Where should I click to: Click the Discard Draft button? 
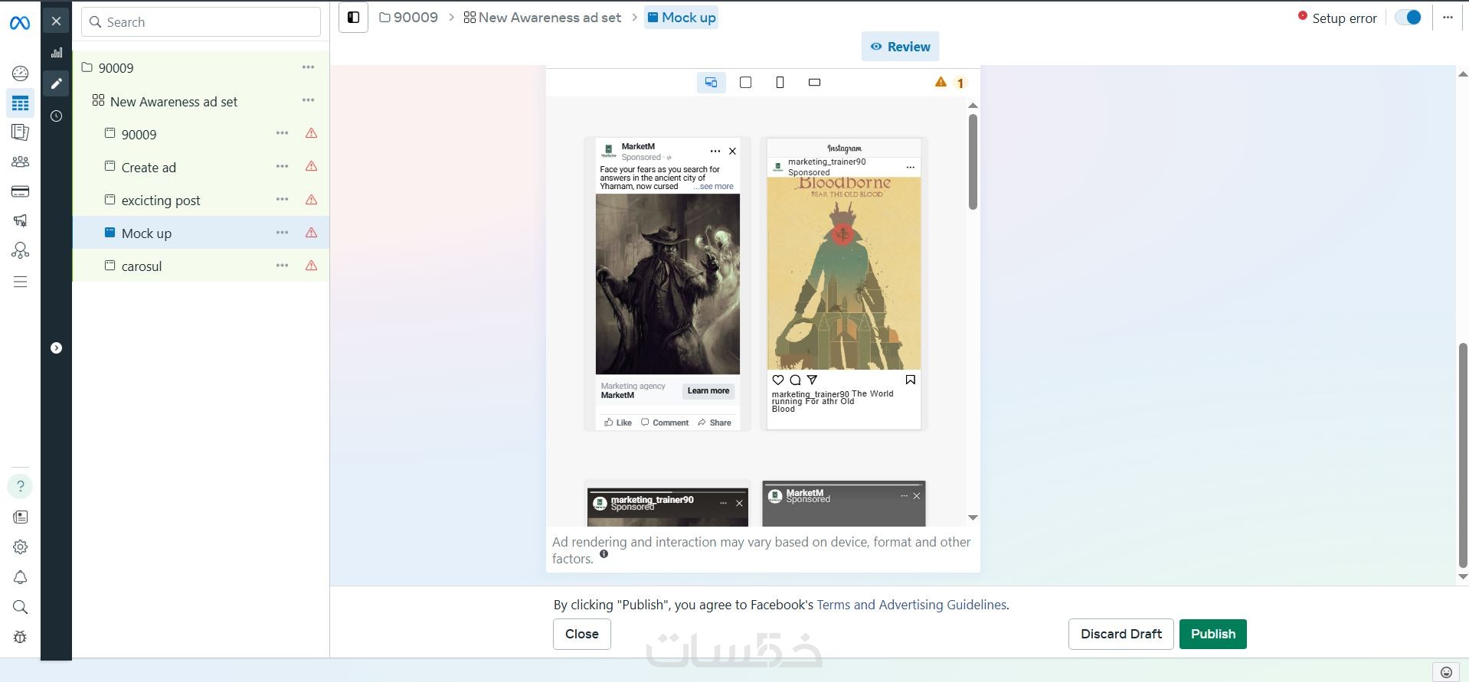(x=1121, y=634)
